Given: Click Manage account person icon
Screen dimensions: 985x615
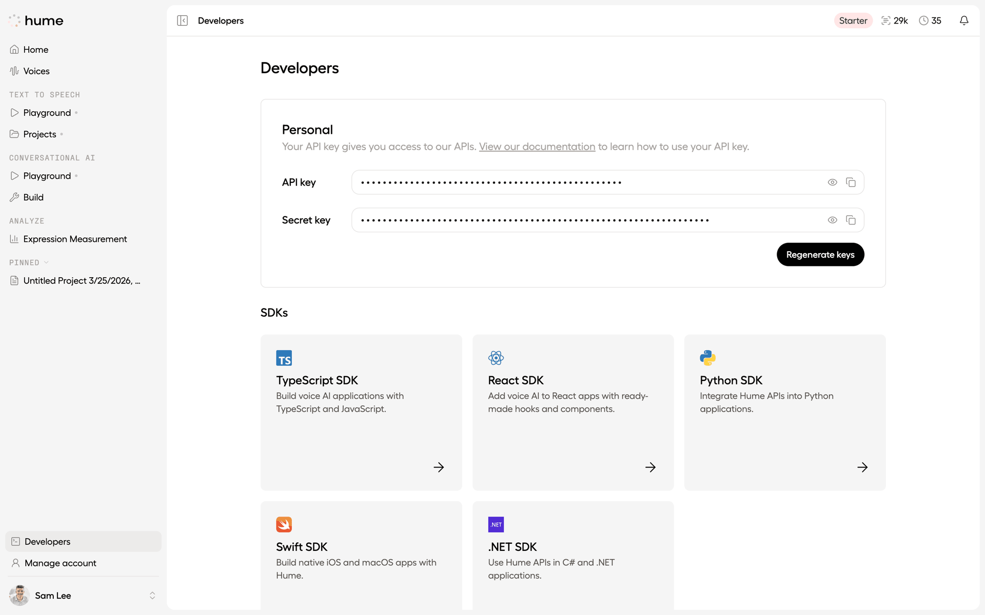Looking at the screenshot, I should pyautogui.click(x=15, y=563).
